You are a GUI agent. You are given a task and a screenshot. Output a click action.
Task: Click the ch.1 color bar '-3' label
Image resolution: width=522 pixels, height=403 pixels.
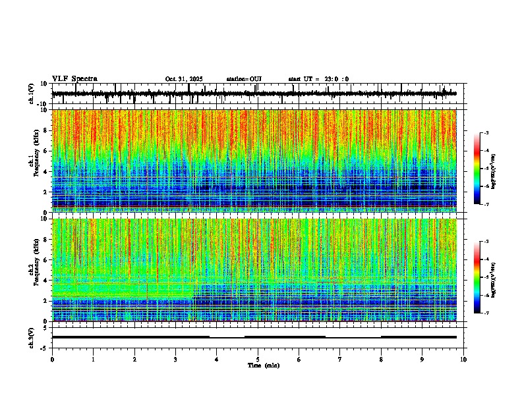click(x=486, y=132)
